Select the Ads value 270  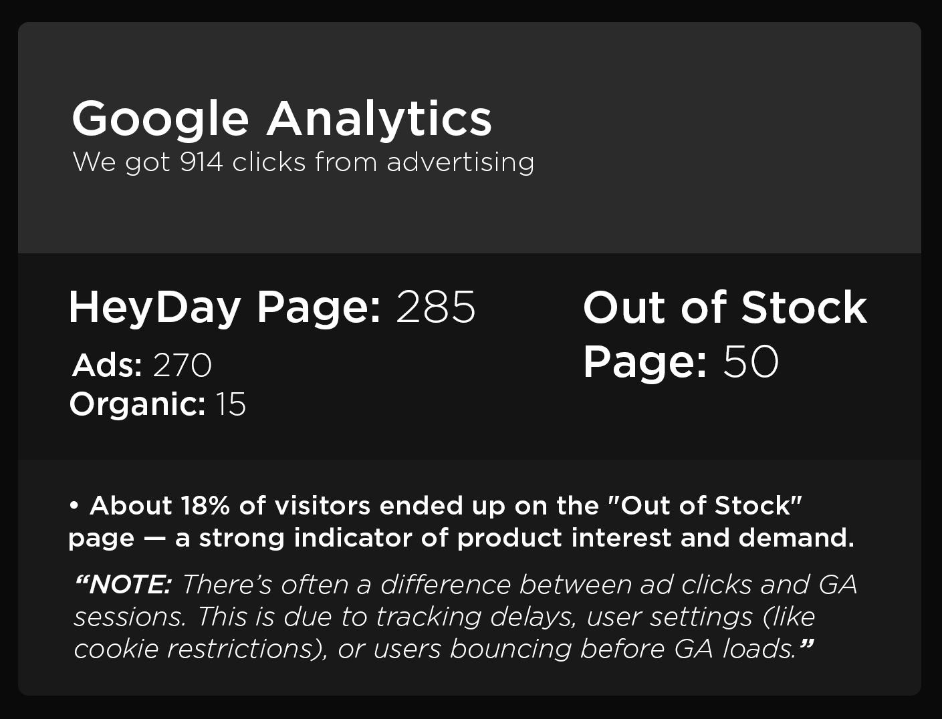(183, 365)
